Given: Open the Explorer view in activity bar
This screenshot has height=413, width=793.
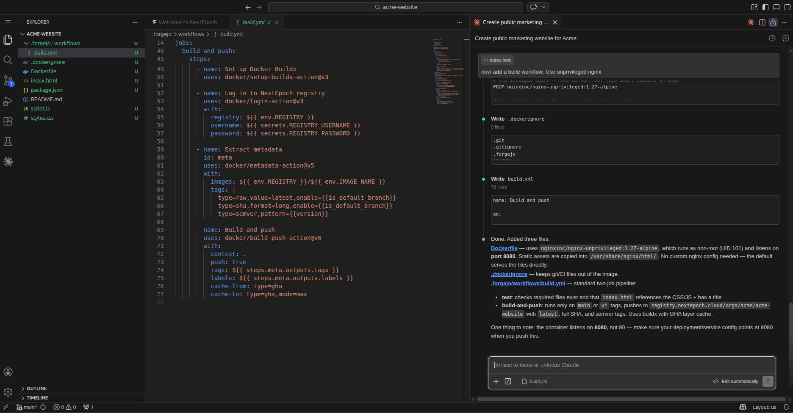Looking at the screenshot, I should click(8, 40).
